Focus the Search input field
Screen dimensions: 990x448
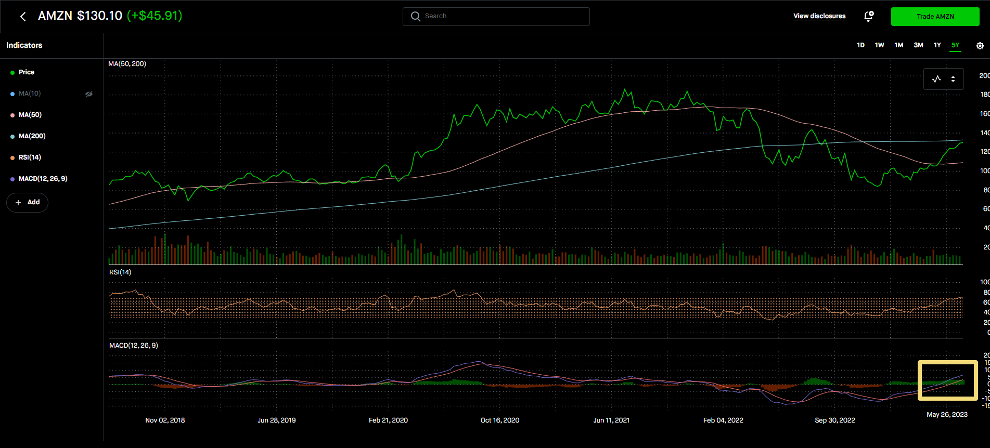coord(496,16)
